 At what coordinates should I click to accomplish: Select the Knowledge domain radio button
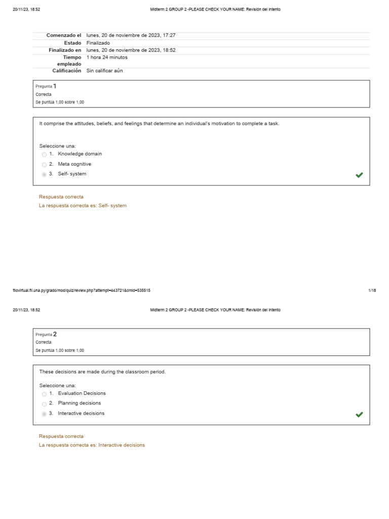(x=45, y=155)
